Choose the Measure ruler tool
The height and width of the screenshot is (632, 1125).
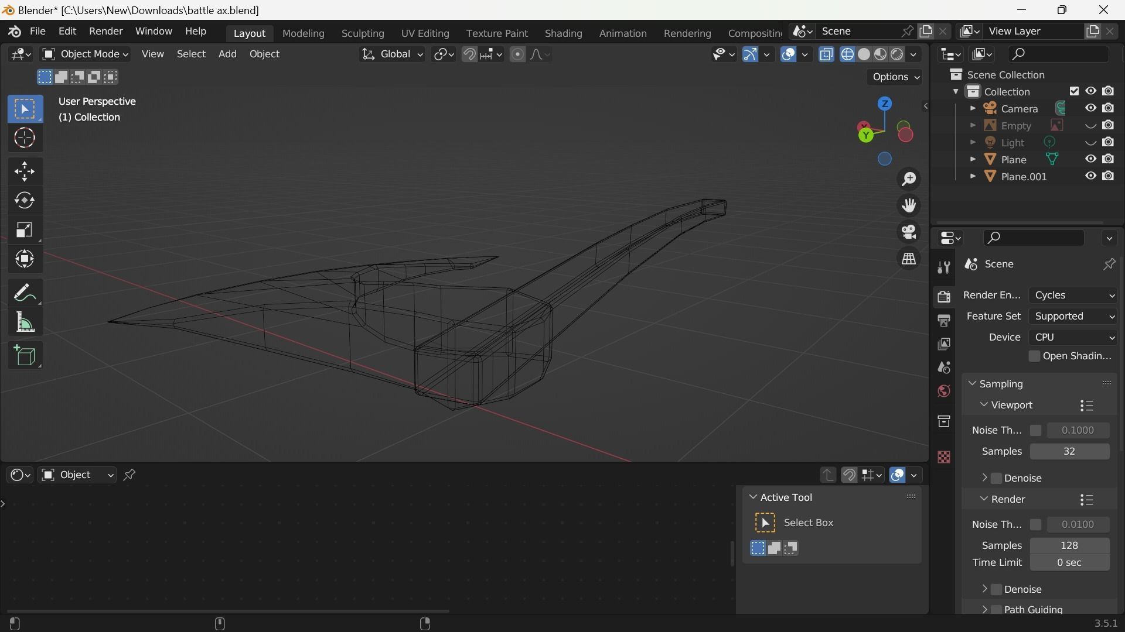click(x=25, y=322)
